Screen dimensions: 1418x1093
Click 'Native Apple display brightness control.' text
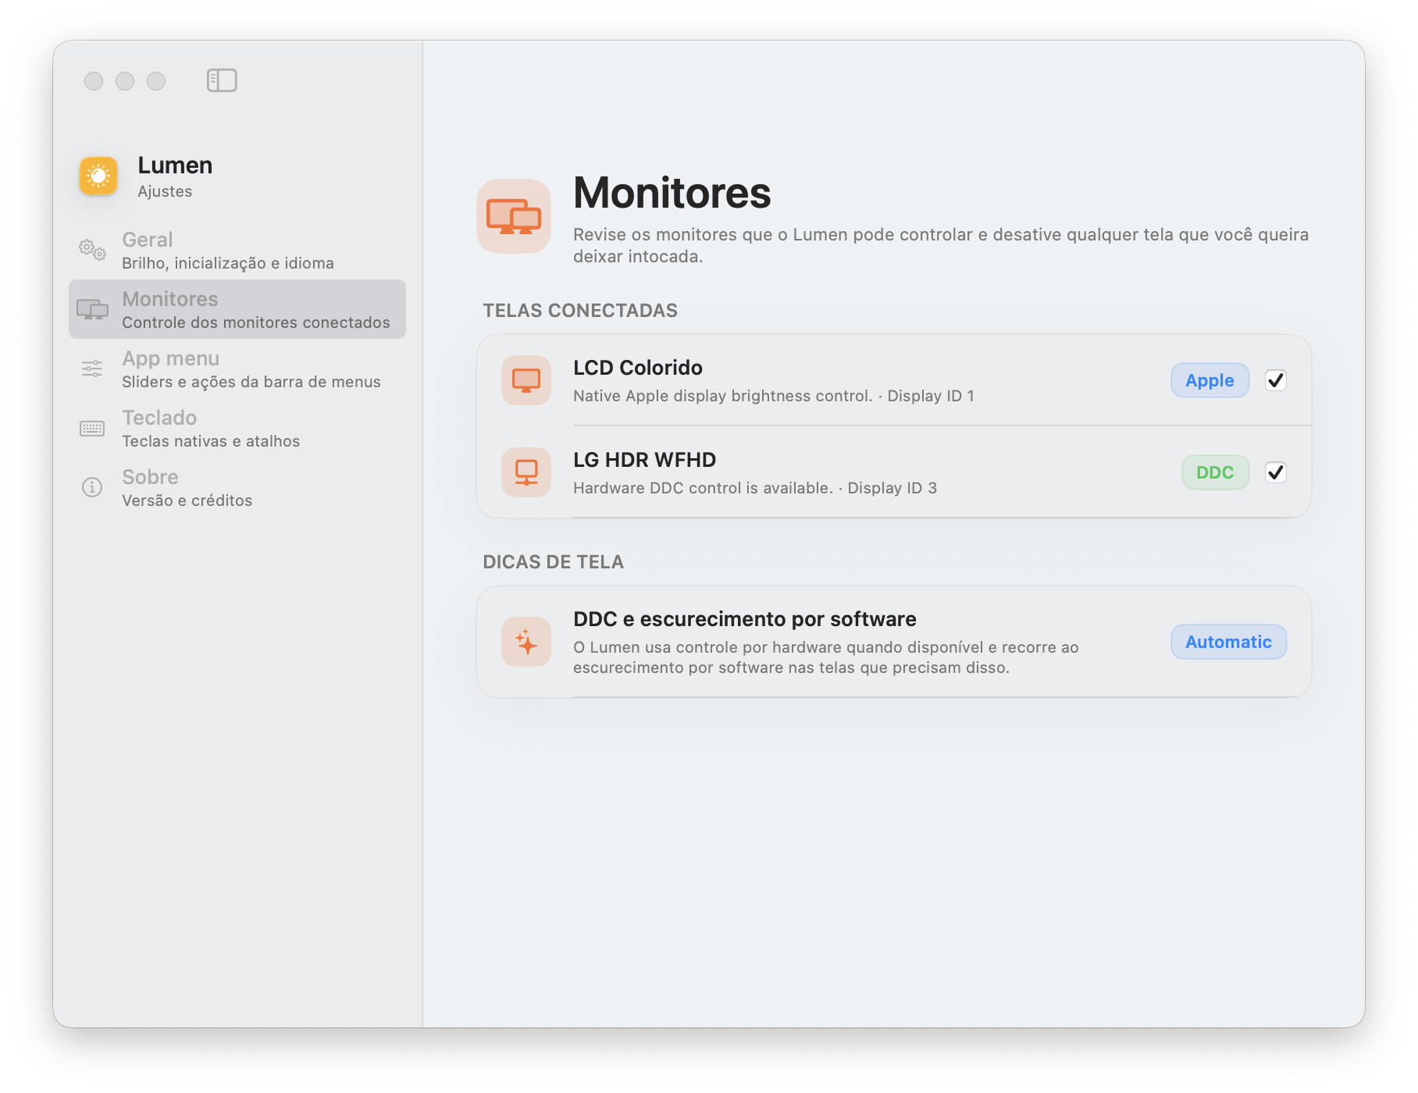(722, 396)
